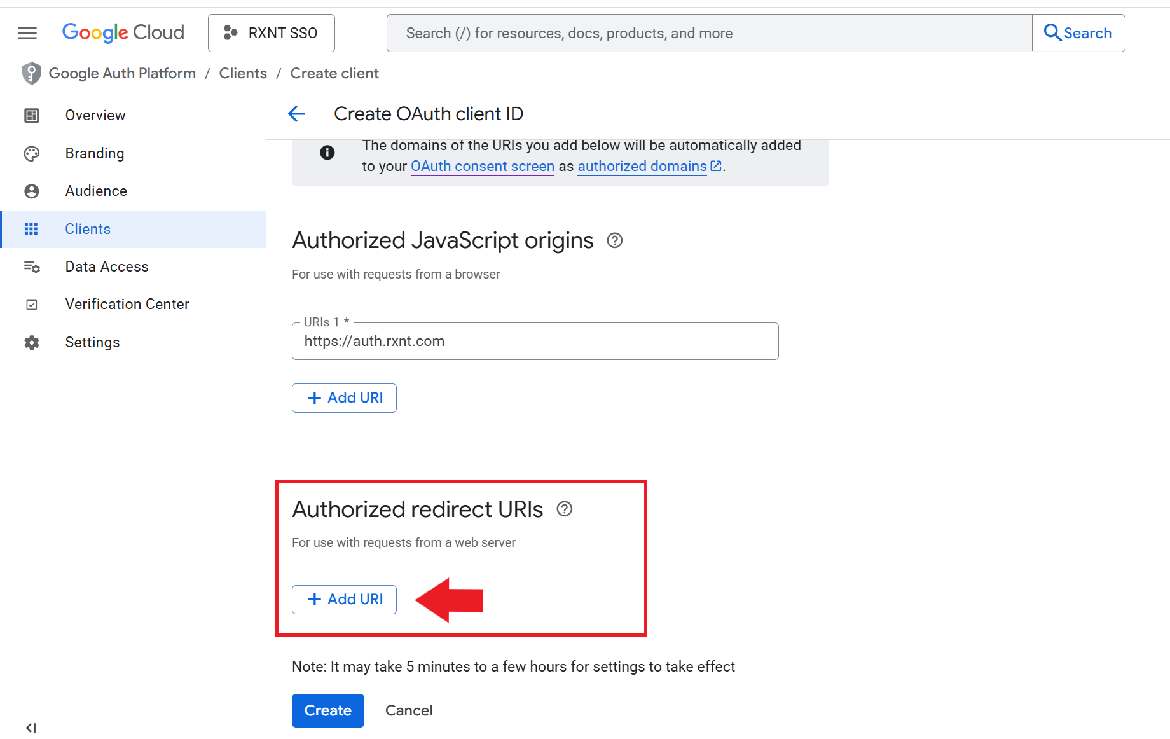The height and width of the screenshot is (739, 1170).
Task: Open the Audience menu item
Action: (x=96, y=191)
